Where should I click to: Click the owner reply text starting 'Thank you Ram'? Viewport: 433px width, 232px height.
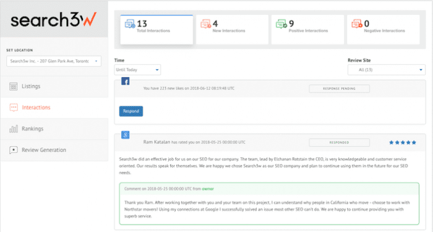point(267,209)
